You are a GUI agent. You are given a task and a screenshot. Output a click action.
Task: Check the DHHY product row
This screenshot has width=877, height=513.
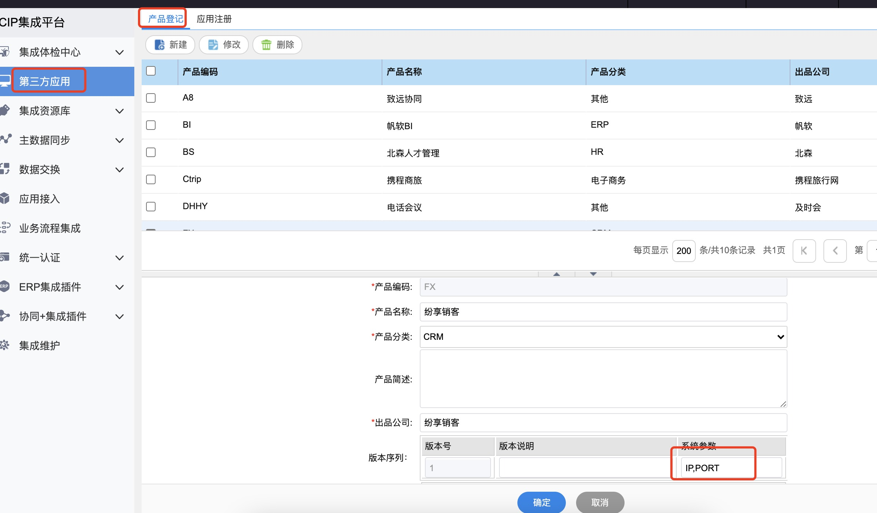tap(151, 207)
